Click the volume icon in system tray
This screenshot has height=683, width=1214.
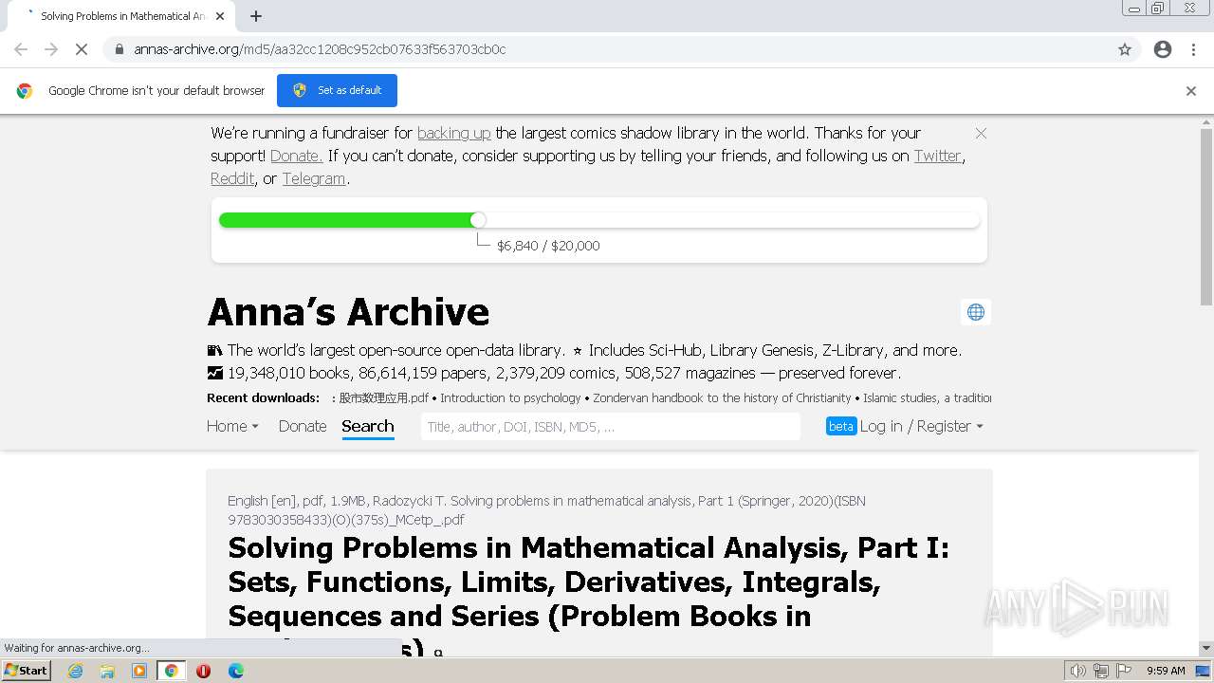1078,671
